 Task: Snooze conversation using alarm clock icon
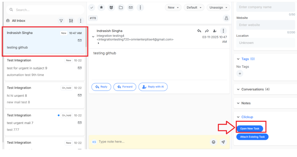coord(111,8)
